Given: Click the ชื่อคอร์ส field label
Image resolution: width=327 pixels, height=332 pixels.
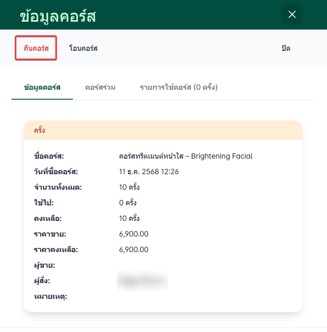Looking at the screenshot, I should (x=50, y=156).
